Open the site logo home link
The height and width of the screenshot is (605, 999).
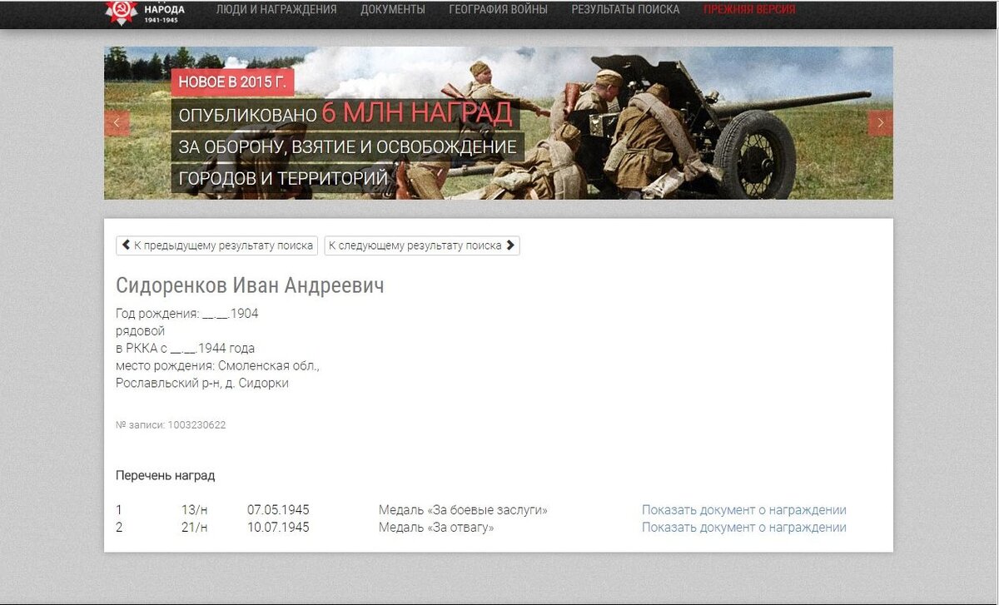[146, 12]
